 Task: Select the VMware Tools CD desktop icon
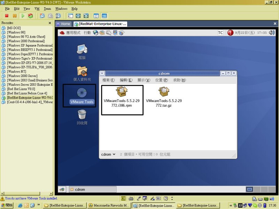pos(82,96)
